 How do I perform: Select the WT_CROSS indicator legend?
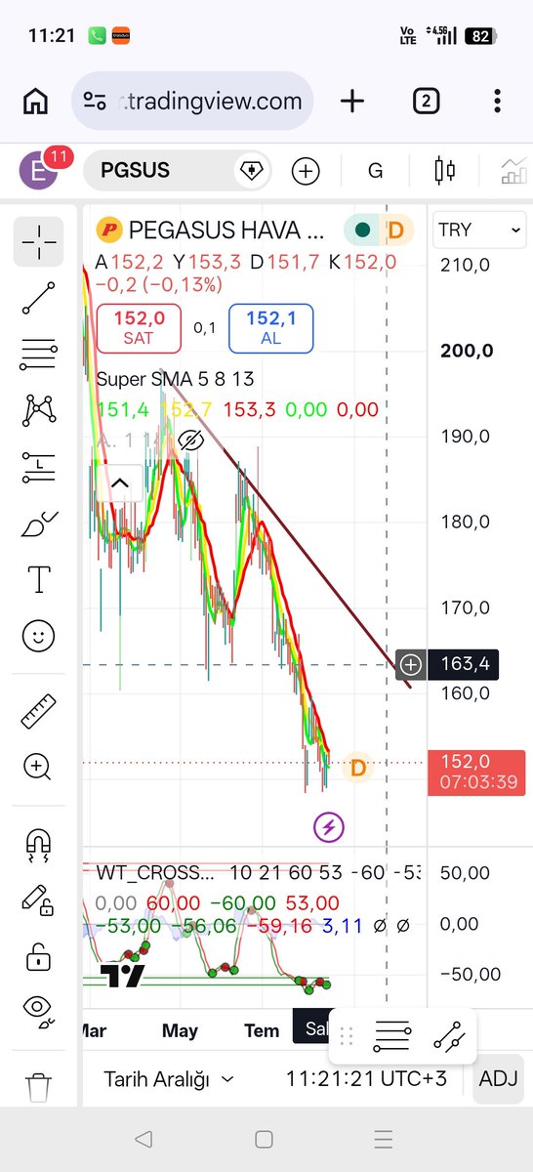click(x=154, y=872)
